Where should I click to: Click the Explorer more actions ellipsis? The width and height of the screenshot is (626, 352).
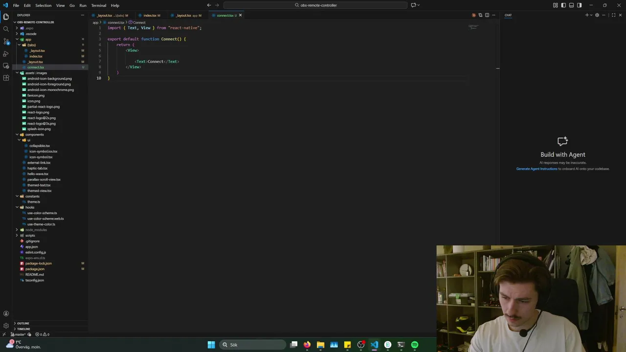[x=82, y=15]
